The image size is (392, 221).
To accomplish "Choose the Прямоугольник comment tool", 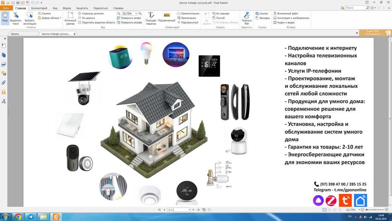I will tap(188, 13).
